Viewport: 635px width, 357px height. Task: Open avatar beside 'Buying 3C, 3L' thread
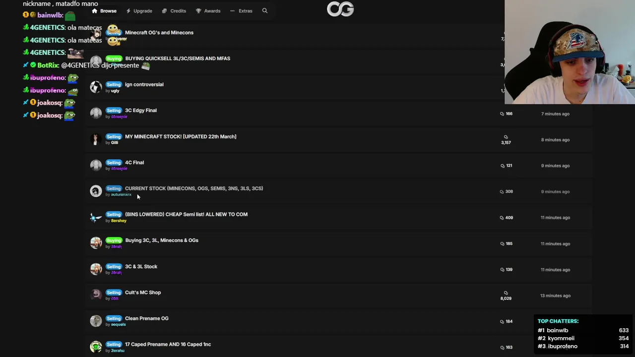96,243
